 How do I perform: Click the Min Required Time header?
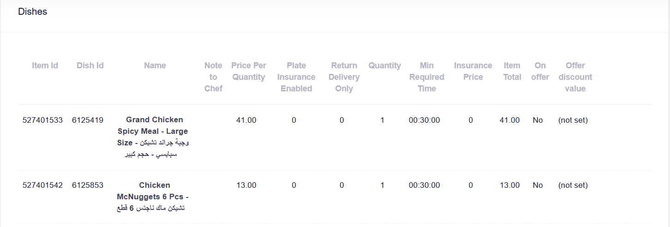(x=426, y=77)
